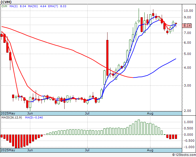Click the EMA(7) legend label
Viewport: 196px width, 157px height.
tap(53, 6)
